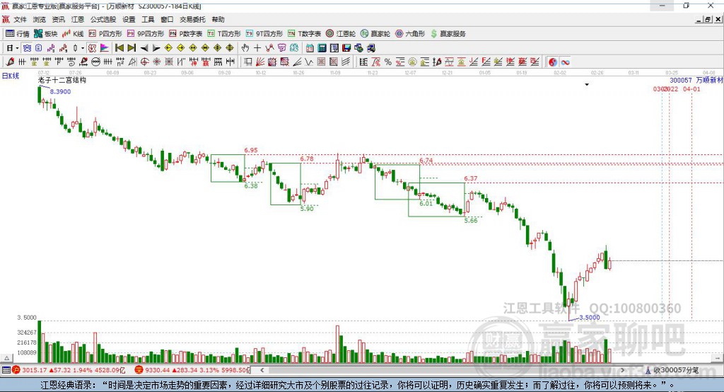The width and height of the screenshot is (724, 392).
Task: Click the 6.95 resistance price label
Action: point(251,150)
